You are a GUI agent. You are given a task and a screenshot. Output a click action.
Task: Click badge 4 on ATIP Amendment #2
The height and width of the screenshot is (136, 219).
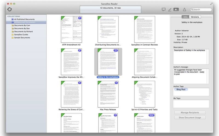(x=80, y=18)
